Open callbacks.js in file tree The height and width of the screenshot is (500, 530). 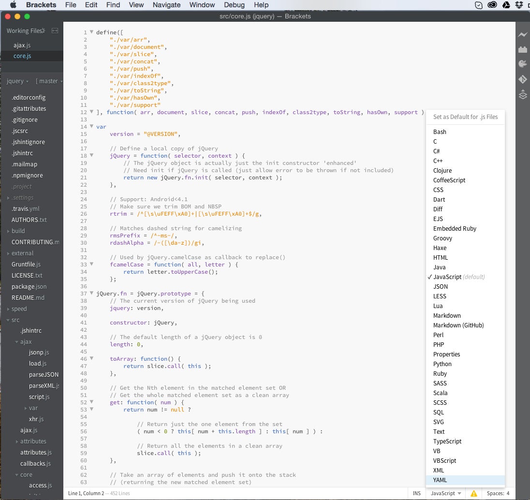click(x=35, y=463)
